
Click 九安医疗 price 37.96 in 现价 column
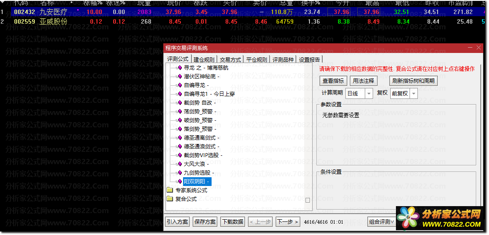coord(173,12)
